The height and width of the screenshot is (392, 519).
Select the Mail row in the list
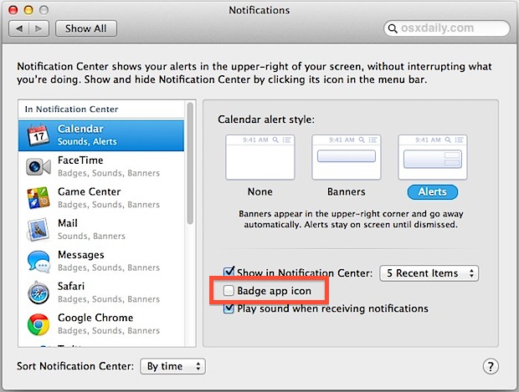[101, 229]
